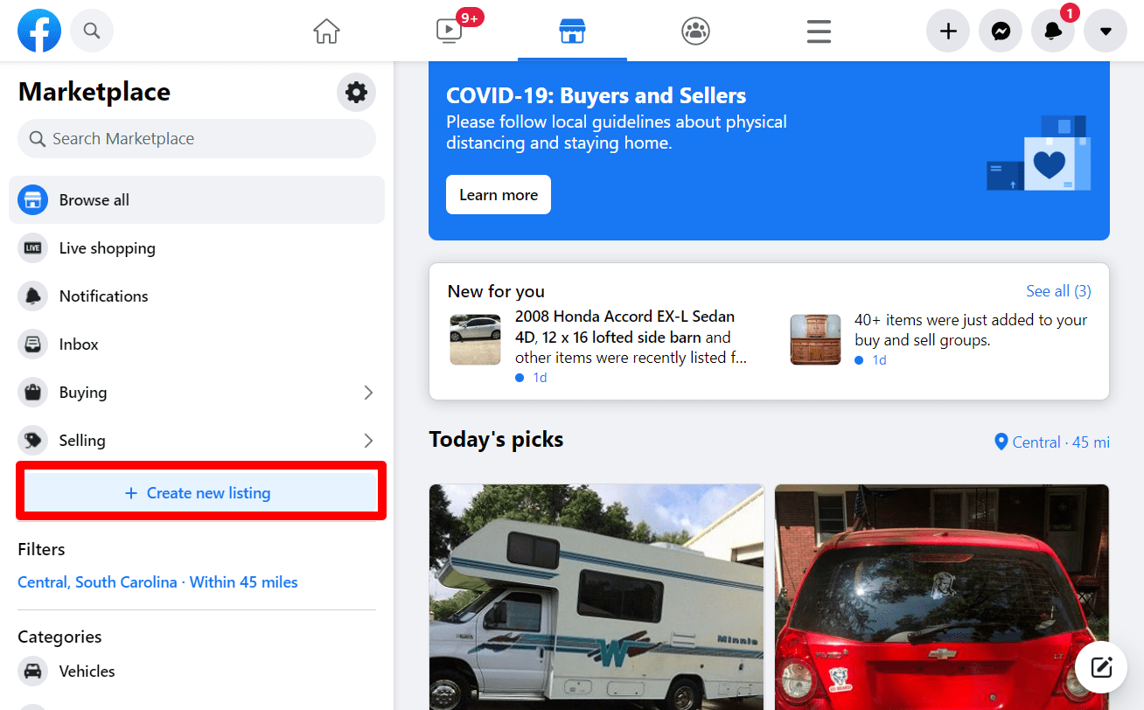Image resolution: width=1144 pixels, height=710 pixels.
Task: Click the Search Marketplace input field
Action: click(196, 138)
